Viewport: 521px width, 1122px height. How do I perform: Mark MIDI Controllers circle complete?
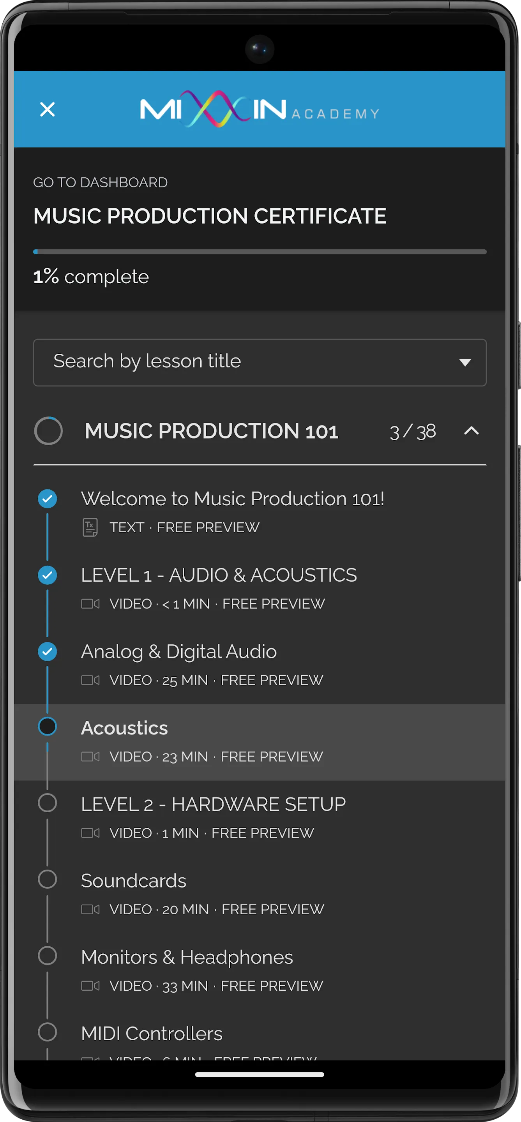tap(48, 1032)
